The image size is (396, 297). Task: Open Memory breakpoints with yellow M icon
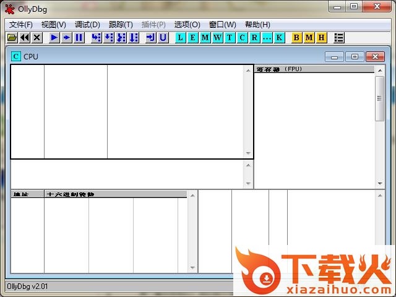(x=309, y=38)
